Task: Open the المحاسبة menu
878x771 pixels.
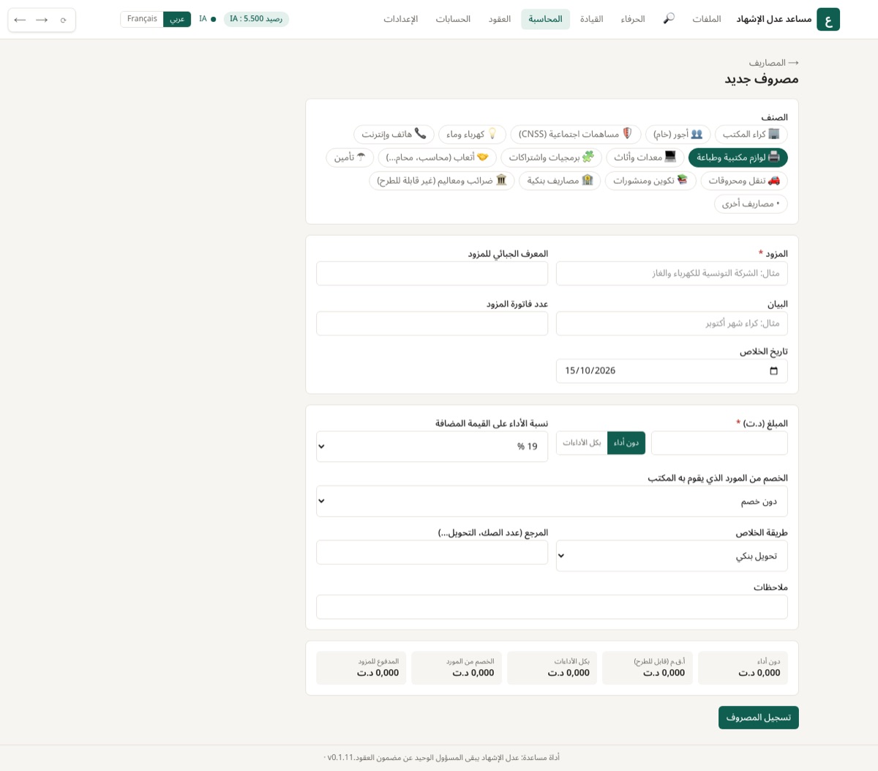Action: pyautogui.click(x=546, y=19)
